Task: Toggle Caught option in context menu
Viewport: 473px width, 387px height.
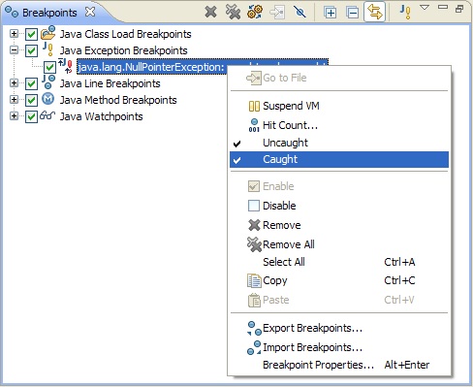Action: point(339,159)
